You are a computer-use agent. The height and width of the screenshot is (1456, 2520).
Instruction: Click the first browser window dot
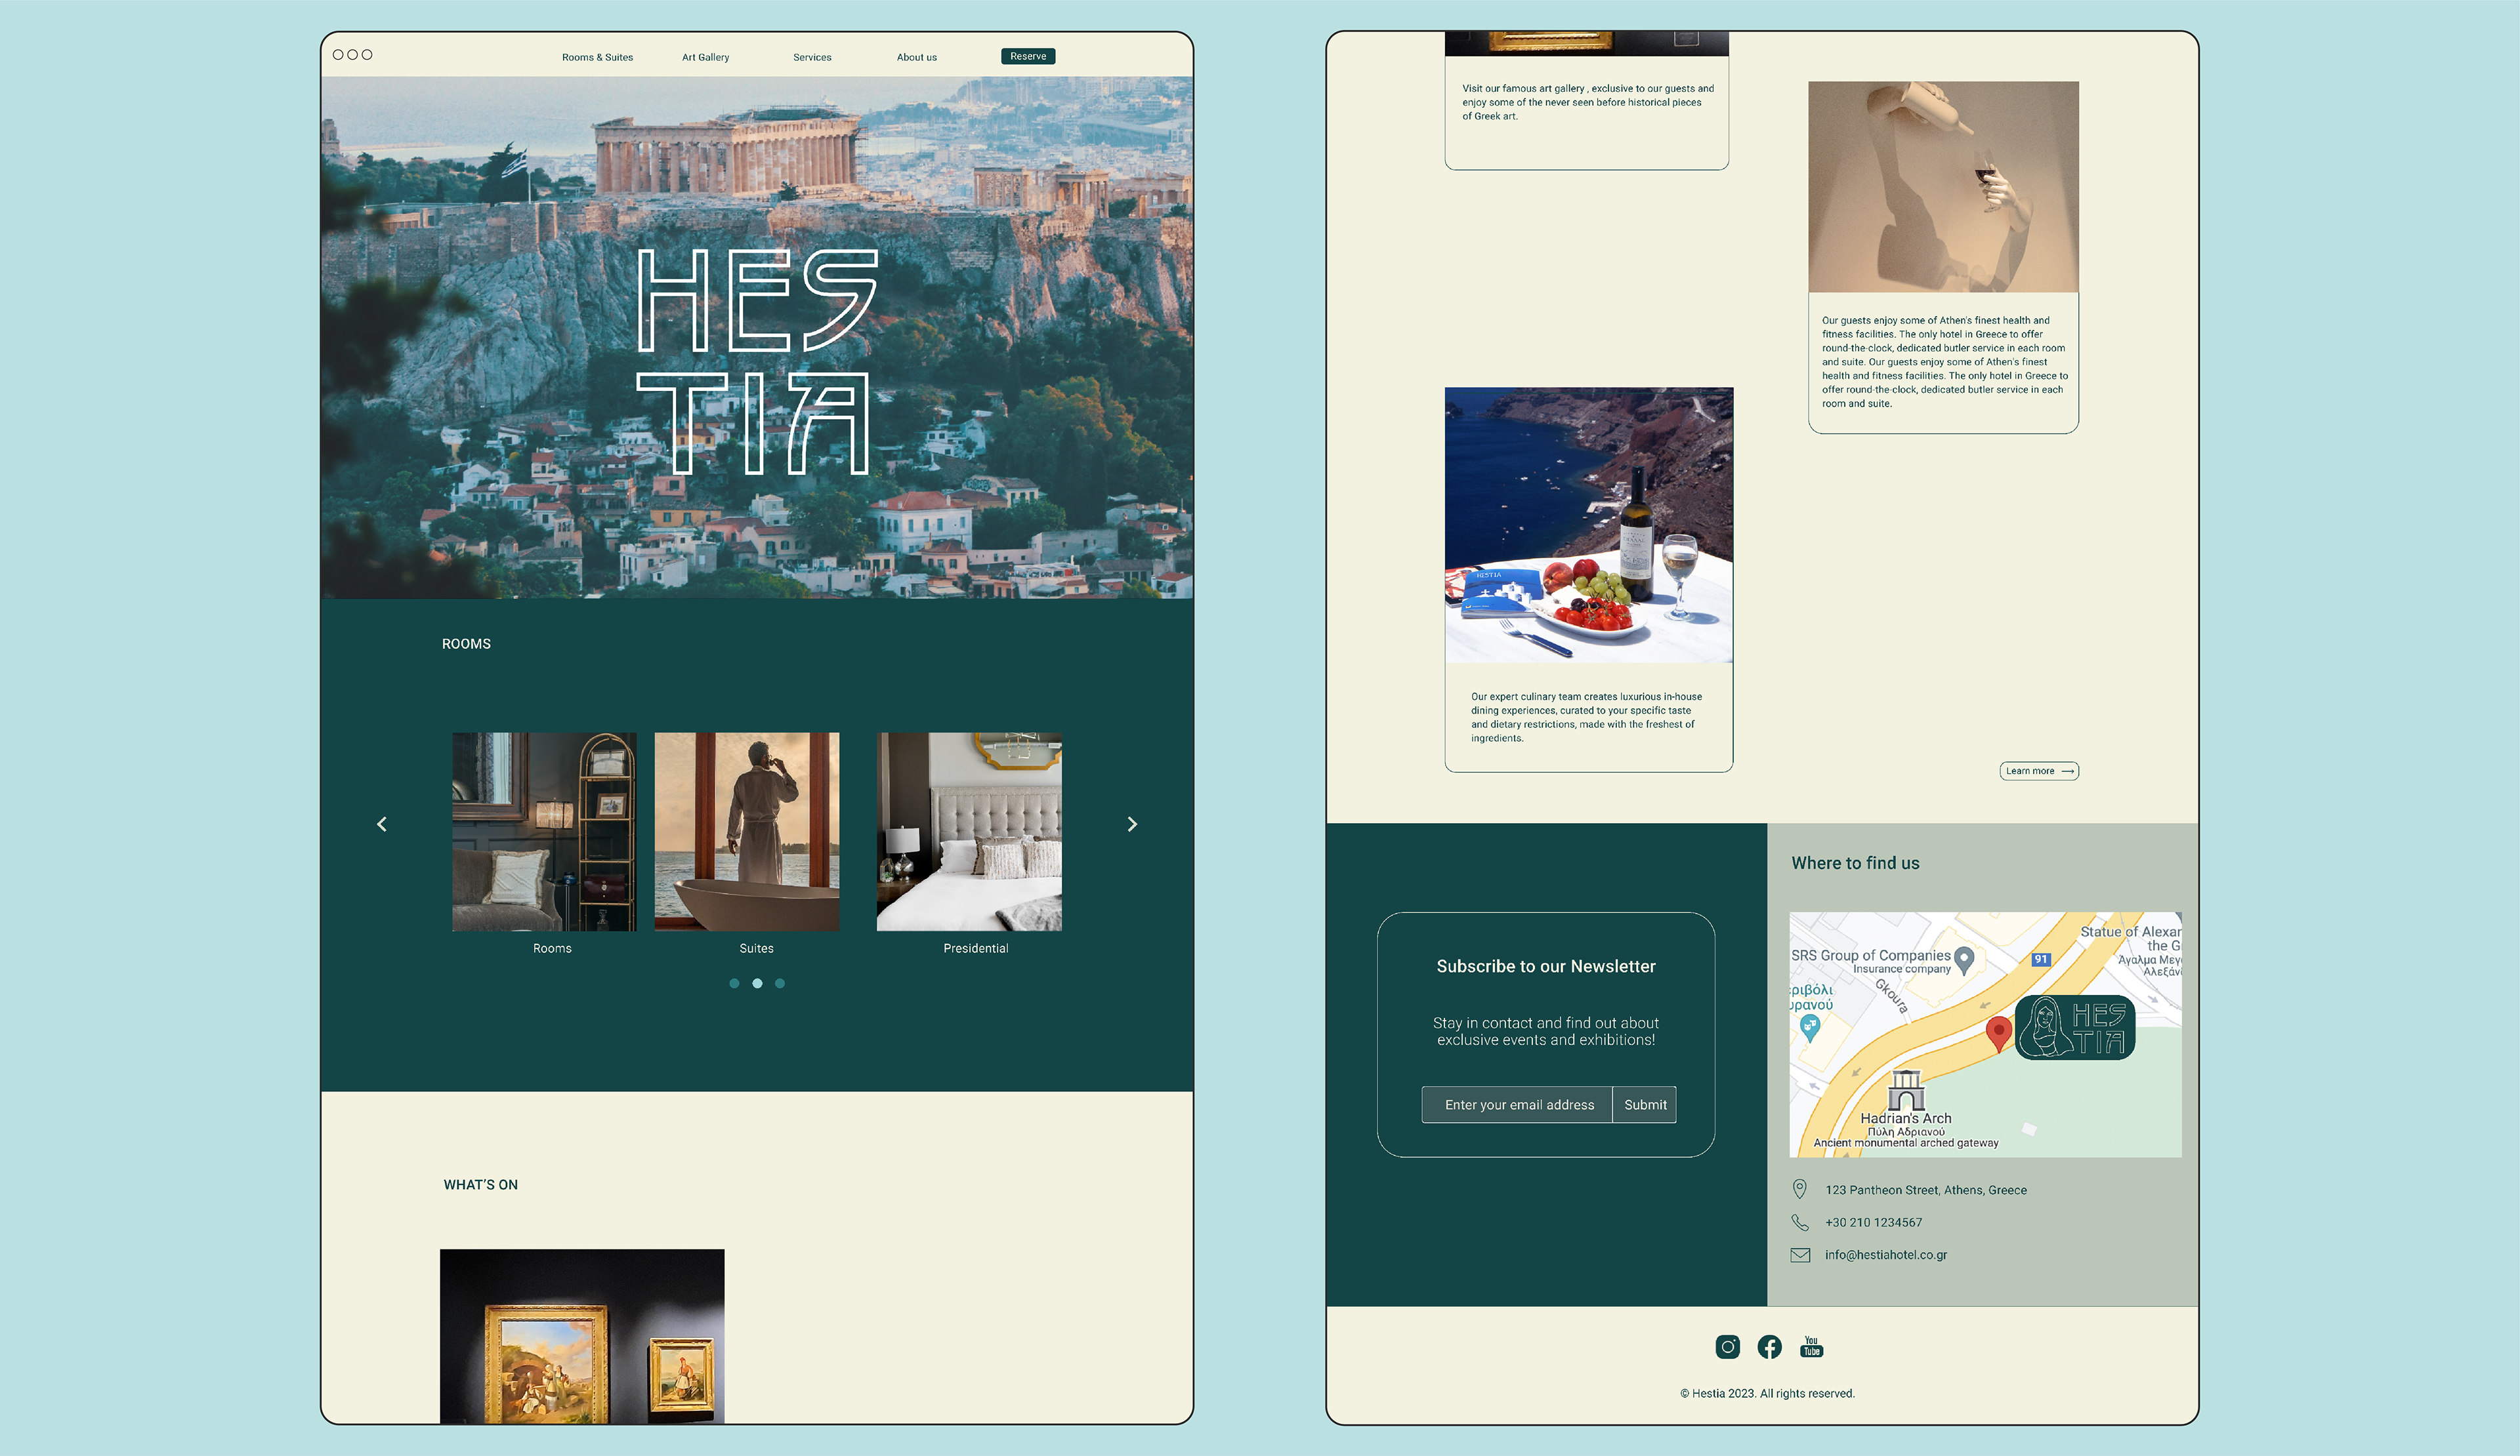(x=338, y=55)
